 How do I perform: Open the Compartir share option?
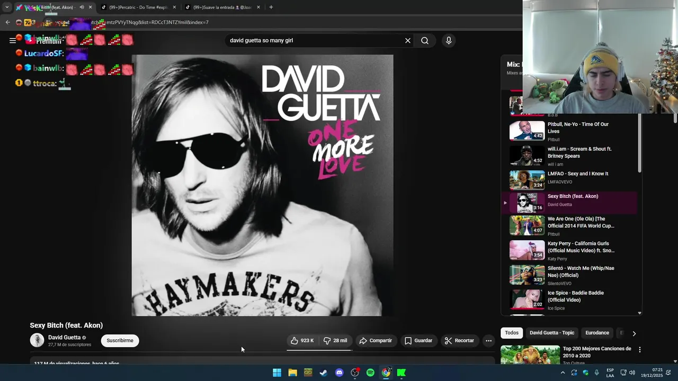click(376, 341)
